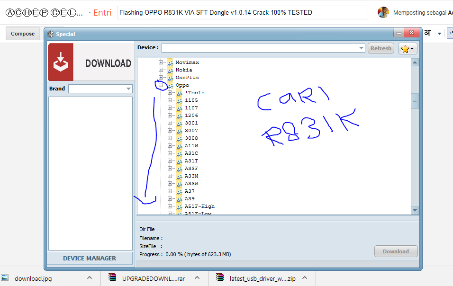
Task: Click the Oppo folder icon
Action: (x=170, y=85)
